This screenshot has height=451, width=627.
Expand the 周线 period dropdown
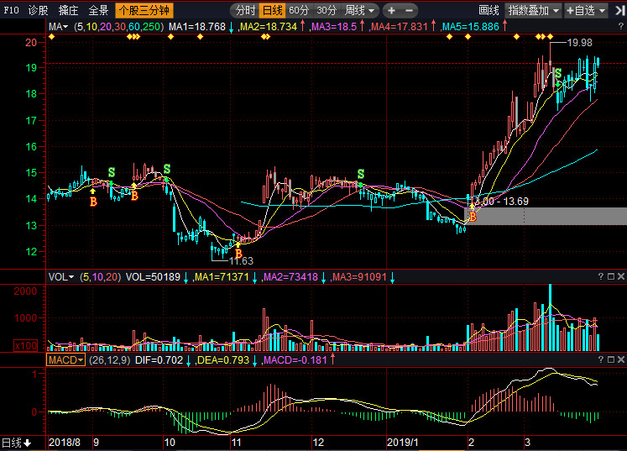tap(359, 11)
